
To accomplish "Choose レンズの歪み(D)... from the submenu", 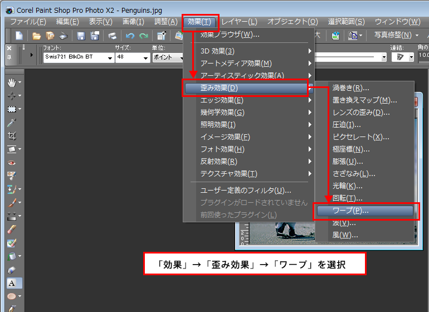I will [x=365, y=113].
